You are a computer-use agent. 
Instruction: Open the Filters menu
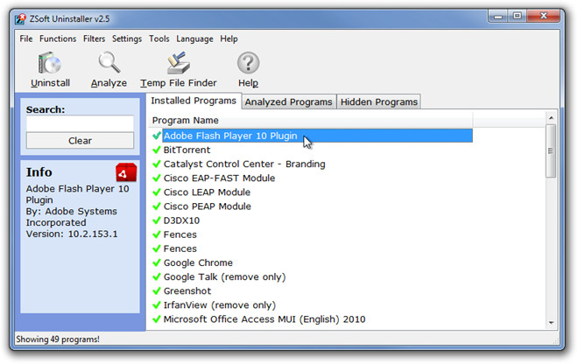(x=94, y=38)
